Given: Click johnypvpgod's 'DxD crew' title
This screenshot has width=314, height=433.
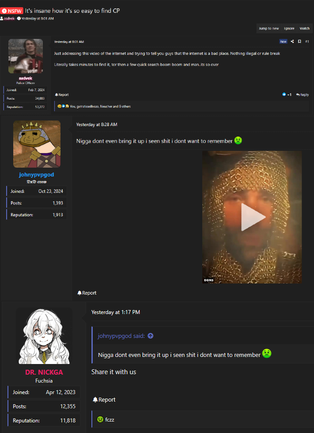Looking at the screenshot, I should [x=37, y=182].
